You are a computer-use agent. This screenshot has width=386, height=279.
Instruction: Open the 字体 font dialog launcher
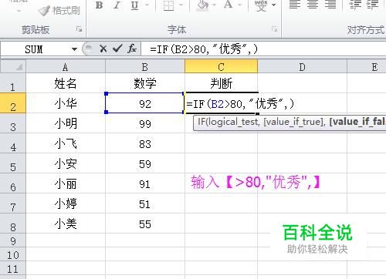tap(274, 29)
